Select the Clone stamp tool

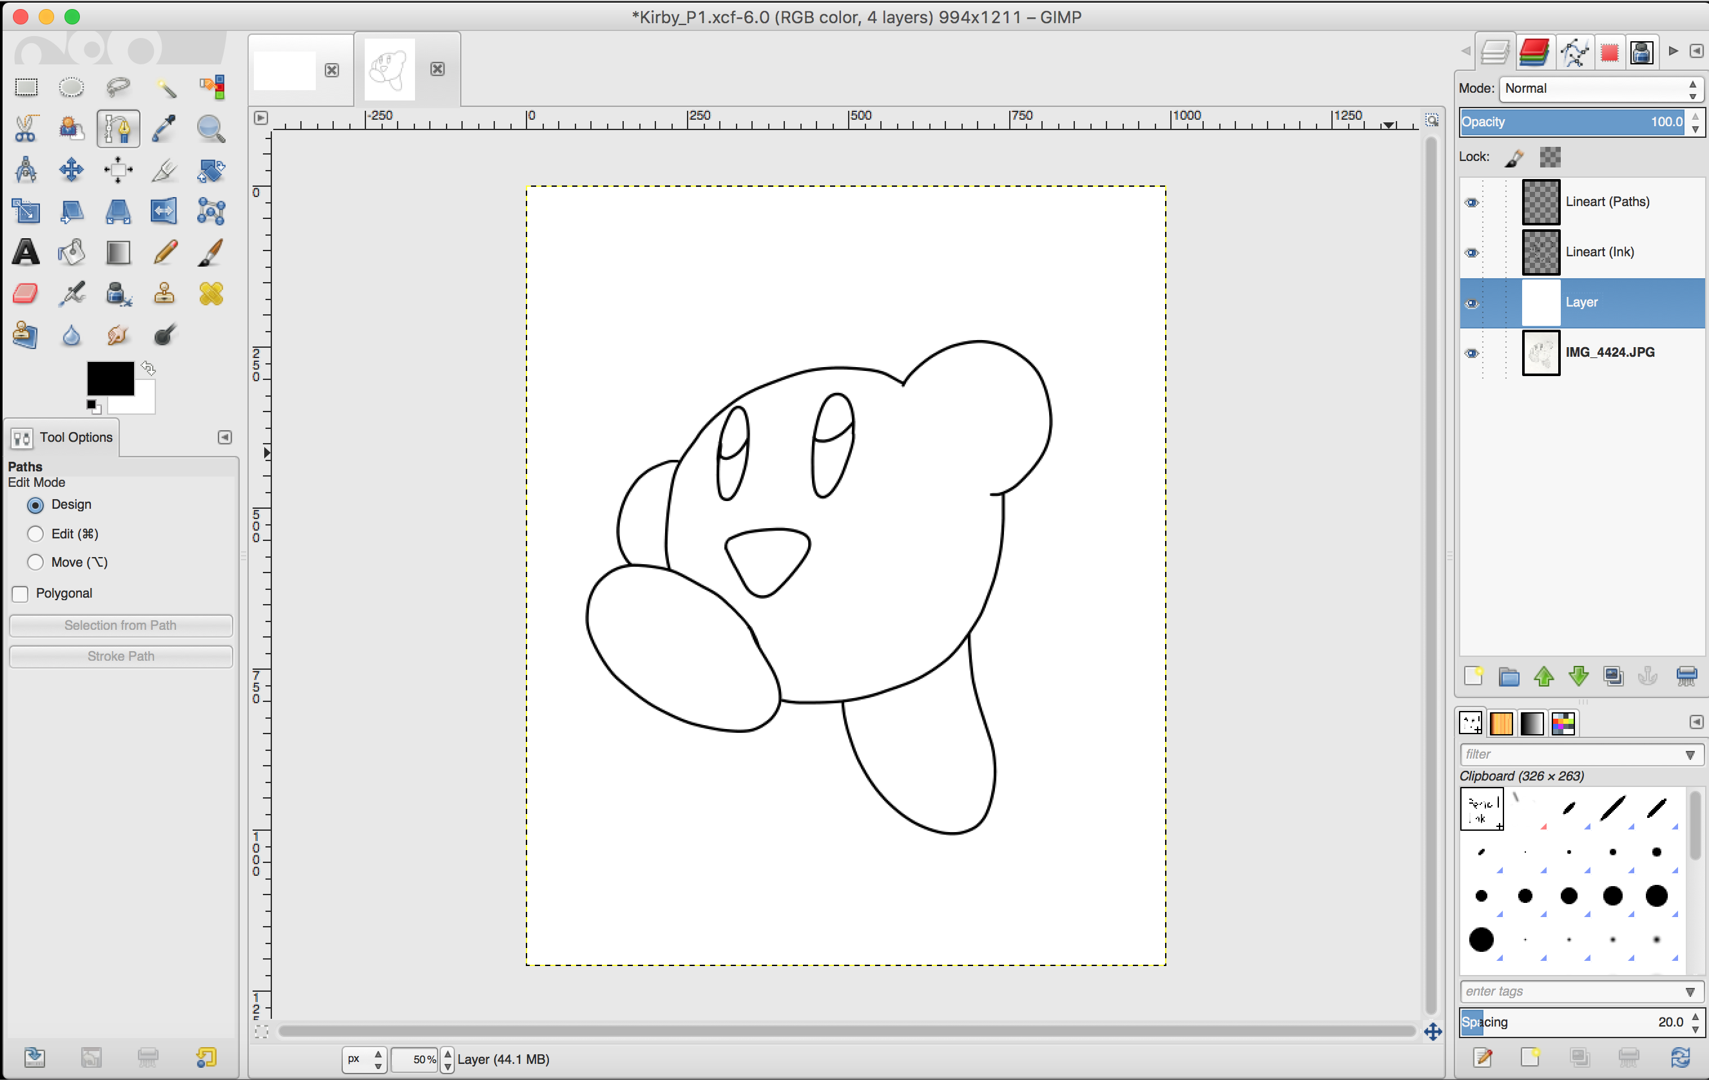click(165, 293)
